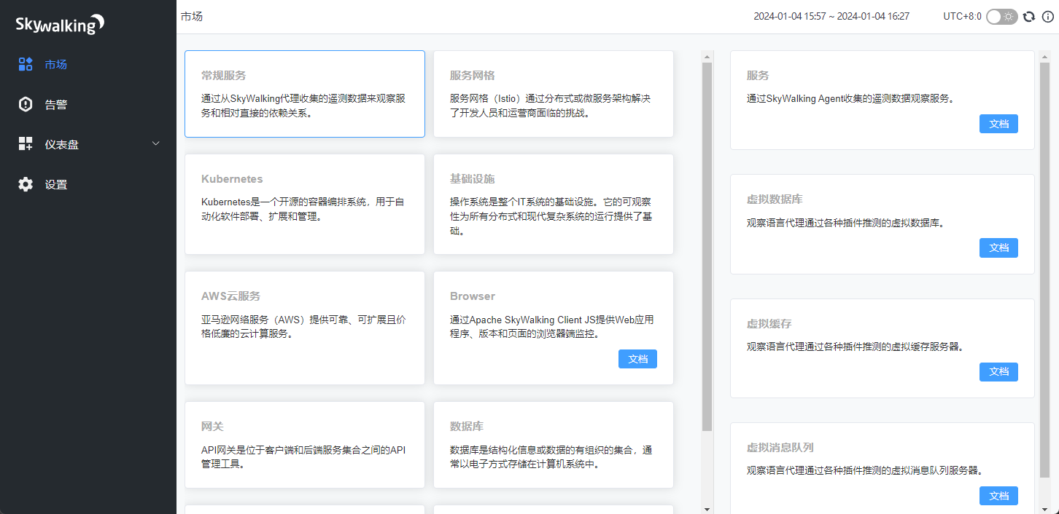
Task: Select the 服务网格 card
Action: point(553,94)
